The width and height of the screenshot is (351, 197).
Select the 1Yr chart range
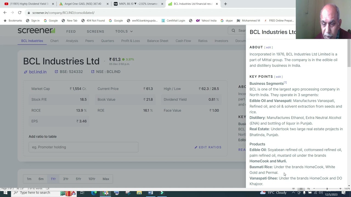coord(53,179)
